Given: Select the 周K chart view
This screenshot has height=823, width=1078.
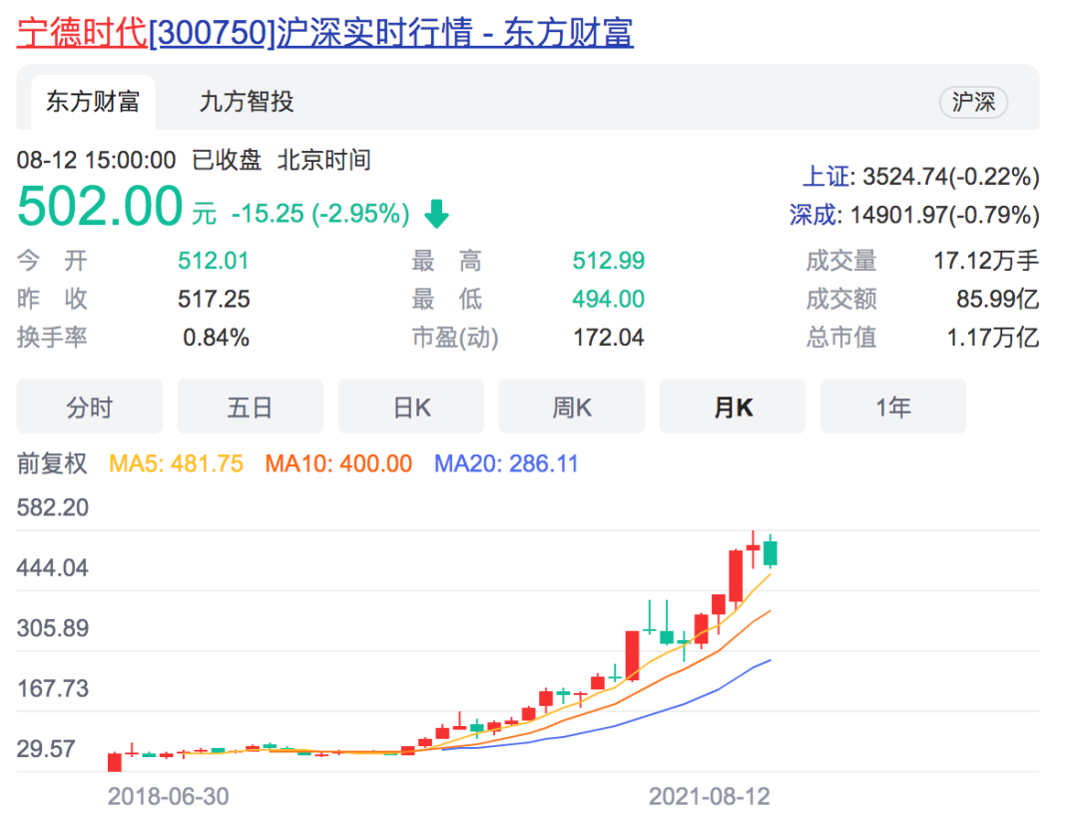Looking at the screenshot, I should (x=572, y=407).
